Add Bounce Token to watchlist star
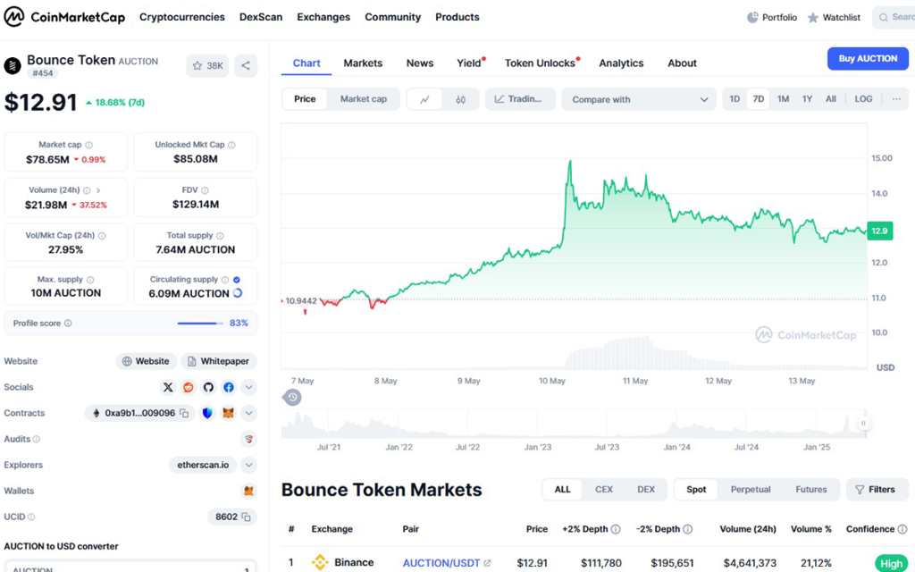 197,66
